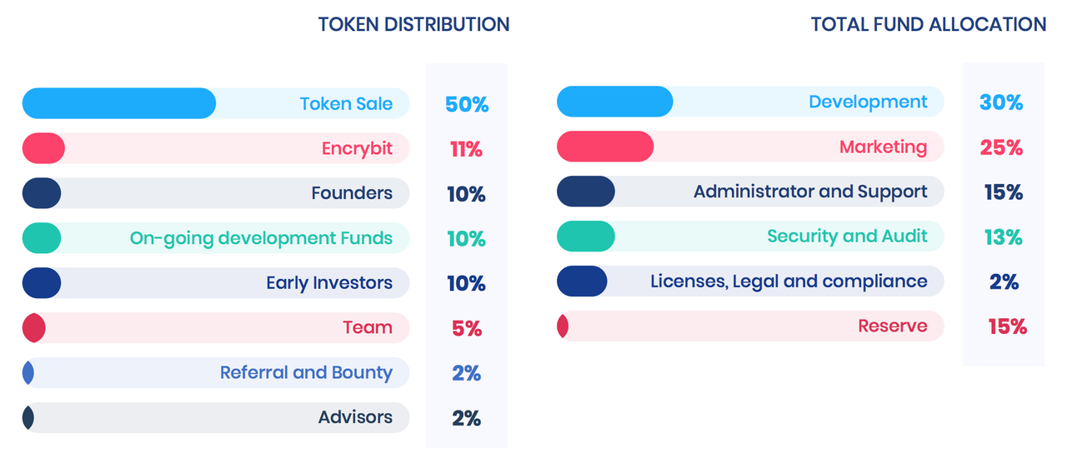Screen dimensions: 1067x463
Task: Click the Team row label
Action: tap(368, 327)
